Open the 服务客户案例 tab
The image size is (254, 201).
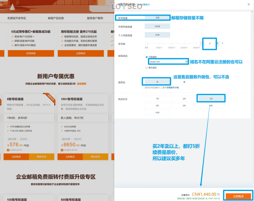tap(95, 18)
